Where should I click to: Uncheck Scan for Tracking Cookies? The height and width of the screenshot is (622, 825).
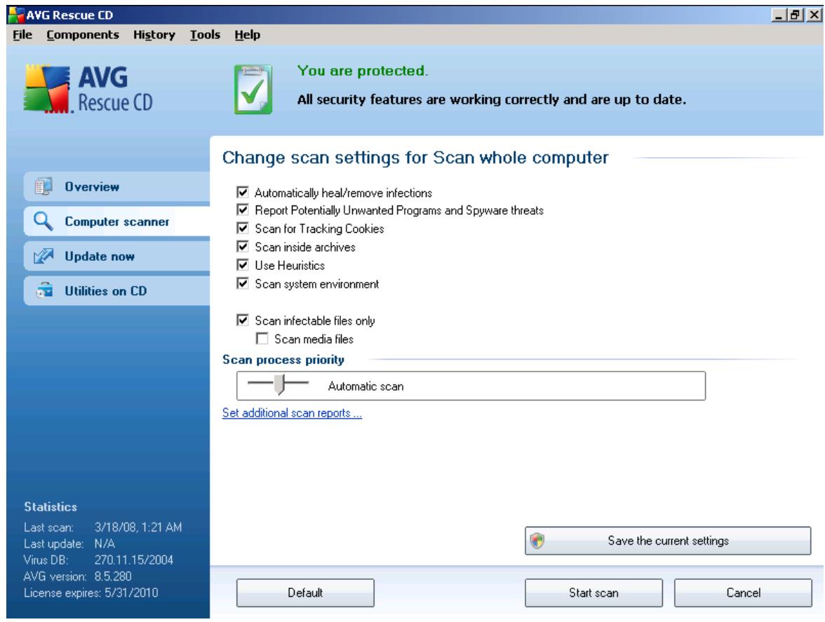point(243,228)
